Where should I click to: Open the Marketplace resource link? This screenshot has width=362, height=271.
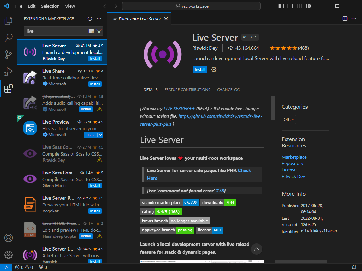(294, 157)
